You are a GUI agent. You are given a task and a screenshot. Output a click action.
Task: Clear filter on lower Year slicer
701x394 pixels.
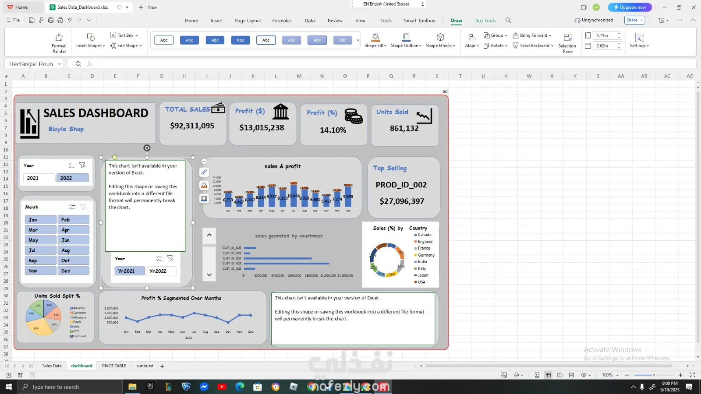(170, 258)
